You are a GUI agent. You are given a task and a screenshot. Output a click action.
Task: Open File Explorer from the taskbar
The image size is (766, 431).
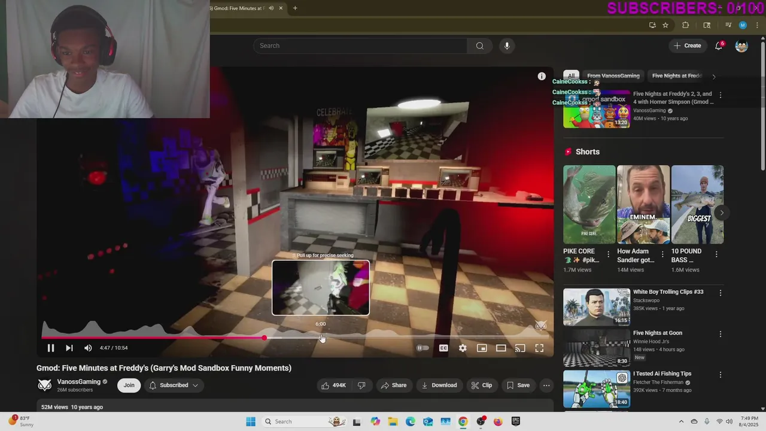(393, 421)
